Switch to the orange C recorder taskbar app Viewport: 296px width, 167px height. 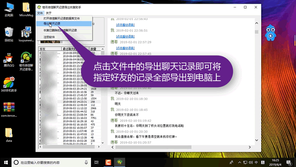point(108,162)
